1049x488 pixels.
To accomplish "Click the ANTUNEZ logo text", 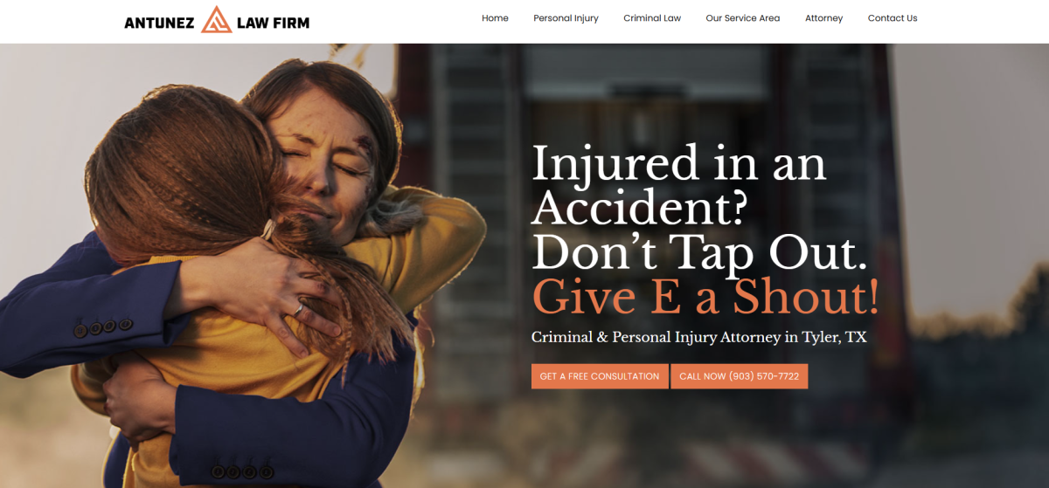I will click(x=162, y=23).
